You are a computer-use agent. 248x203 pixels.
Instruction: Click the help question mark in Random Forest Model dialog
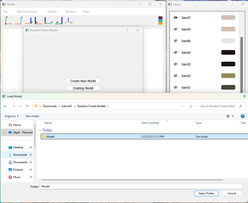(x=127, y=30)
